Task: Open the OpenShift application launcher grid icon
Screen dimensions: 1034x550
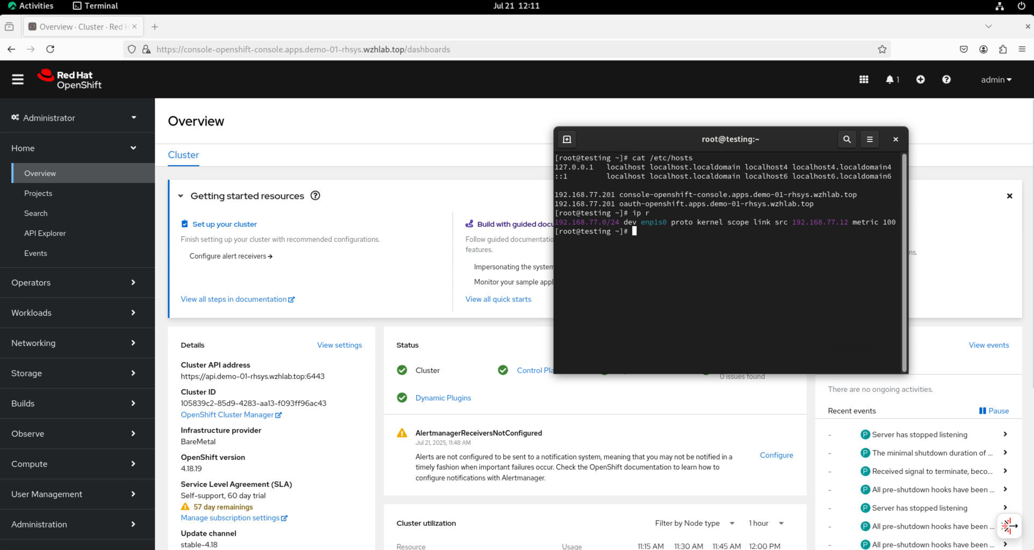Action: pyautogui.click(x=863, y=79)
